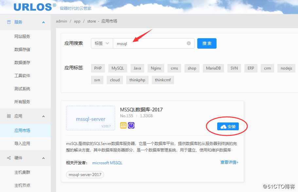Filter by the ERP tag

(251, 68)
